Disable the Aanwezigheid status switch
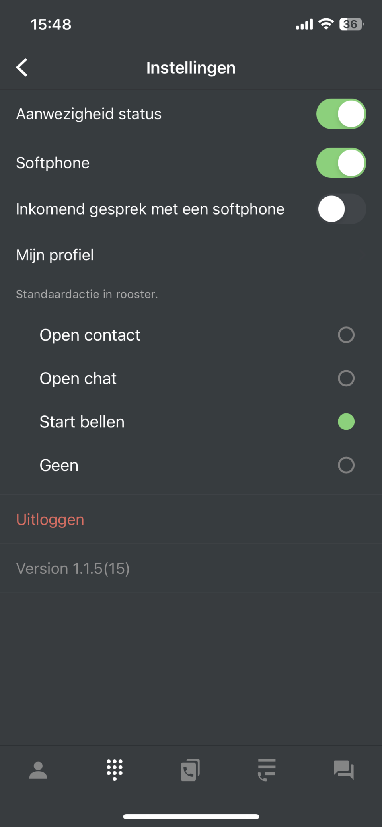Viewport: 382px width, 827px height. point(341,114)
